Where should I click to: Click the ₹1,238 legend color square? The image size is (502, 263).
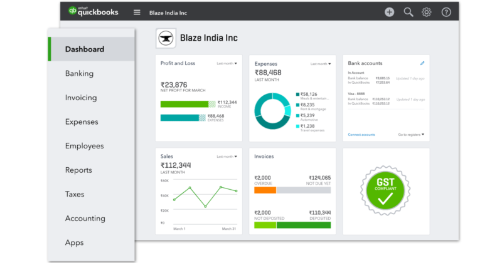tap(297, 126)
